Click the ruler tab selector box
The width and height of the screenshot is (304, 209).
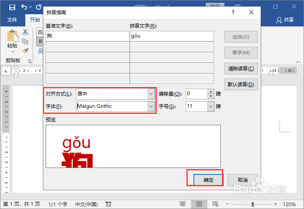click(6, 71)
